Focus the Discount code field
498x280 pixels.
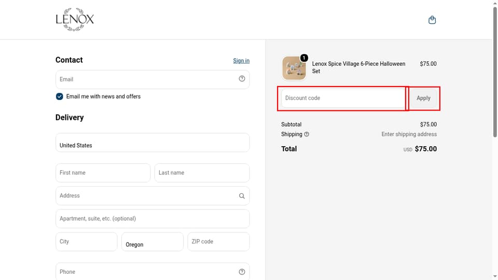343,98
